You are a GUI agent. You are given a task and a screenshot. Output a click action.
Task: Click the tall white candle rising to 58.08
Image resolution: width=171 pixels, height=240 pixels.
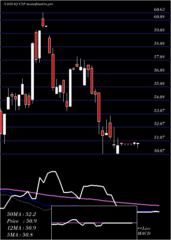pyautogui.click(x=32, y=71)
